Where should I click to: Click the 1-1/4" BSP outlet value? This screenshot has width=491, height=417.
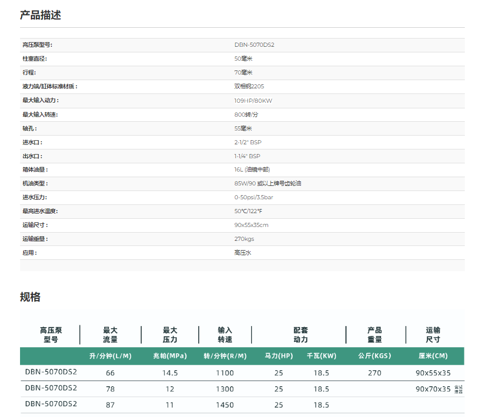(247, 156)
